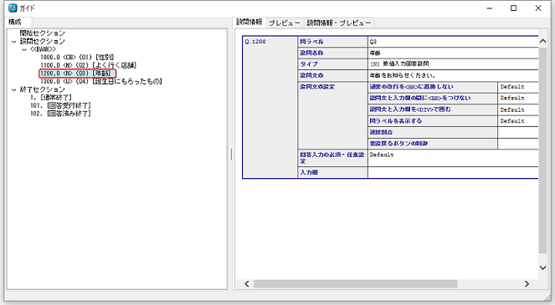The width and height of the screenshot is (555, 305).
Task: Collapse the 設問セクション node
Action: pyautogui.click(x=13, y=41)
